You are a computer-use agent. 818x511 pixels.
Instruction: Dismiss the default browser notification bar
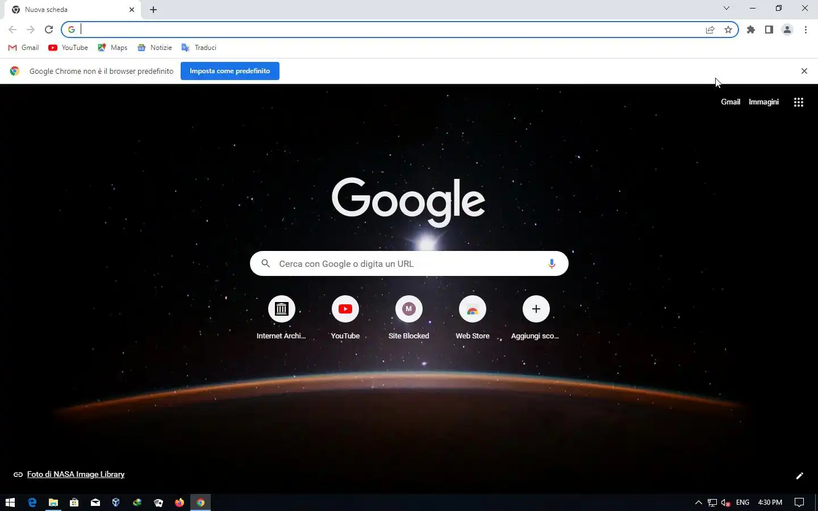(x=804, y=71)
